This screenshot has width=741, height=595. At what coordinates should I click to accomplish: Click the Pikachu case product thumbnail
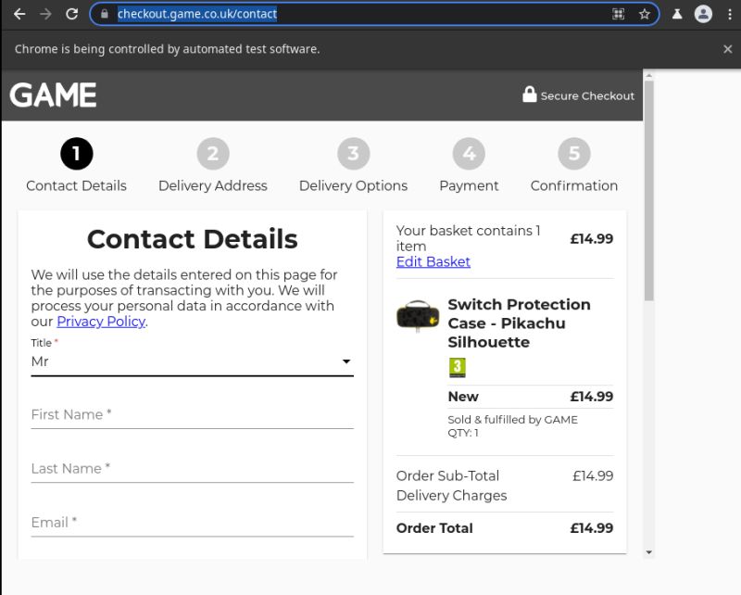click(418, 315)
